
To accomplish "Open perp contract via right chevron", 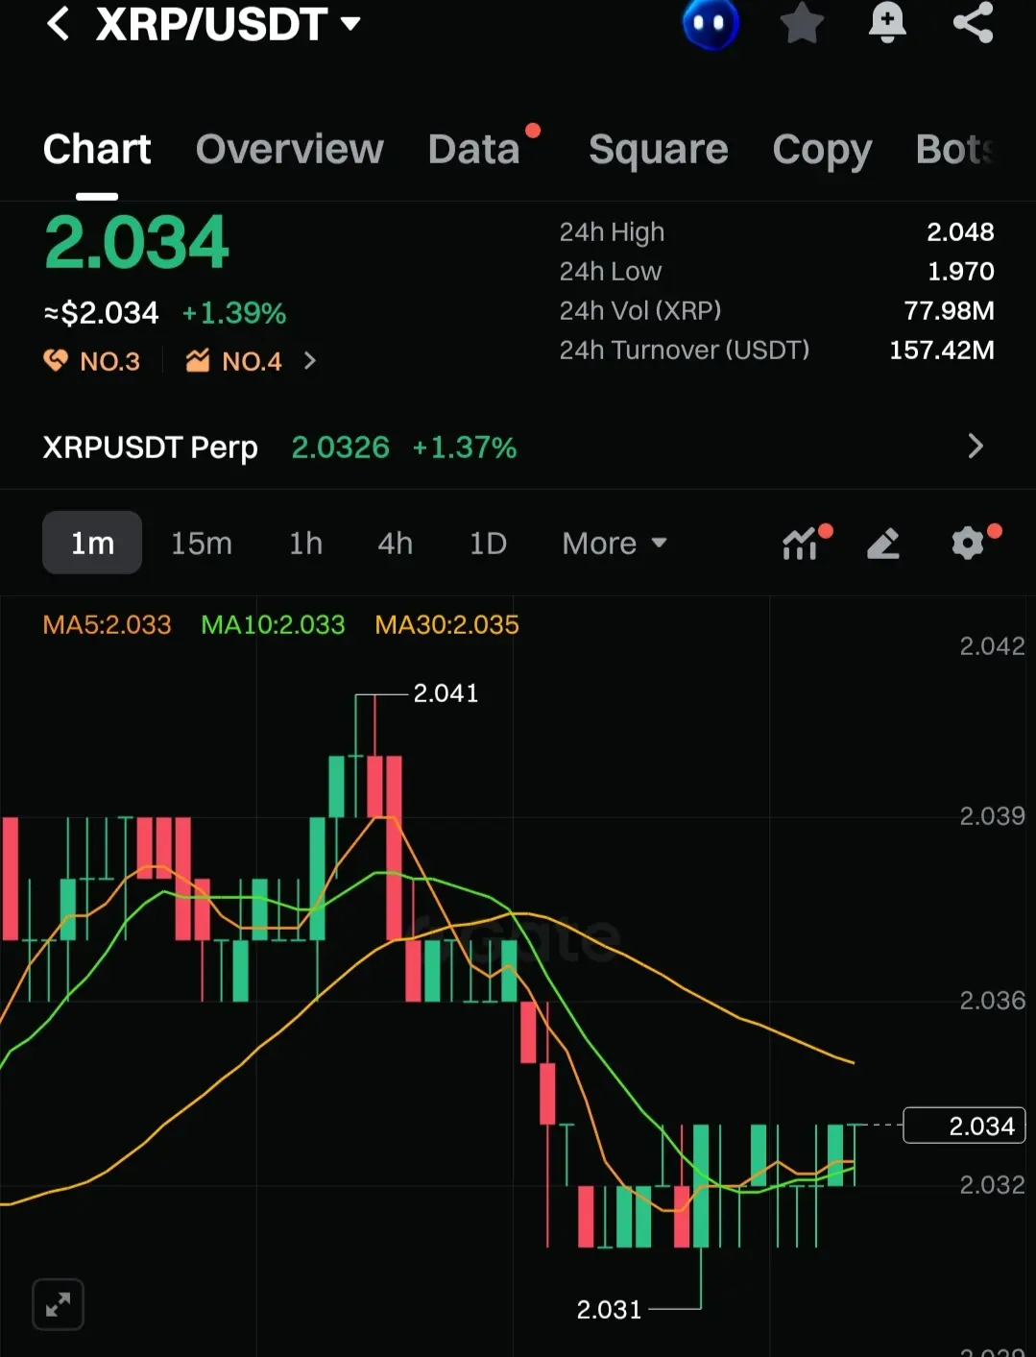I will pos(976,447).
